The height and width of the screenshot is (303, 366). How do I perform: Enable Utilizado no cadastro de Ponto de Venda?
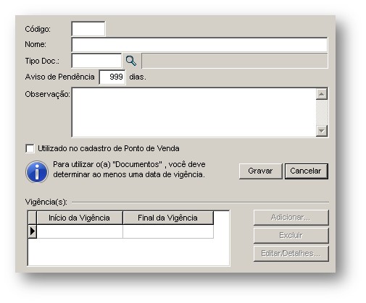30,148
